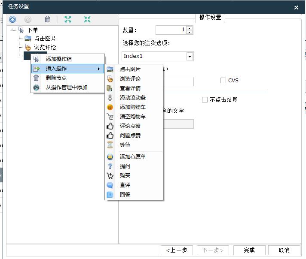Image resolution: width=306 pixels, height=259 pixels.
Task: Collapse the 下单 tree node triangle
Action: (12, 30)
